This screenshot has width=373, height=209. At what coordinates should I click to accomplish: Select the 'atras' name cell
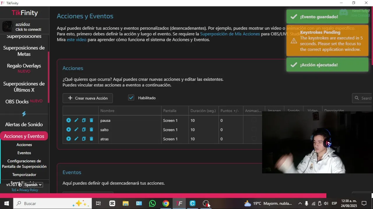tap(130, 139)
